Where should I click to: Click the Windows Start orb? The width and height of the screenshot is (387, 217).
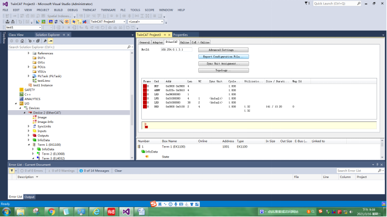coord(6,211)
